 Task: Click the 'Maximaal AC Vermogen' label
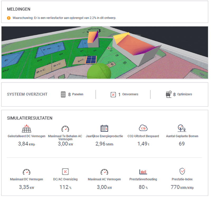pos(104,179)
